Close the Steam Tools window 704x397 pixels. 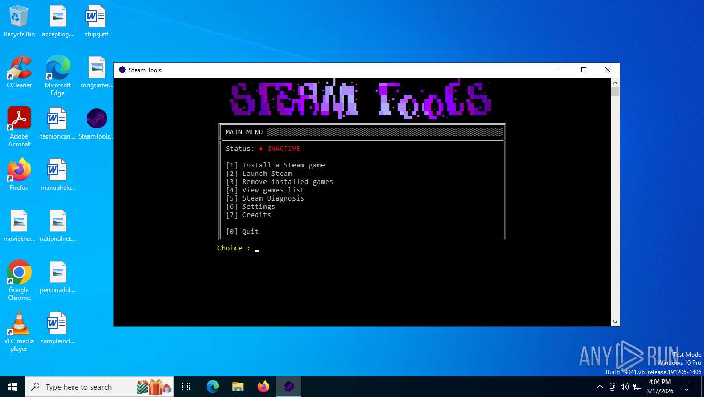tap(608, 70)
